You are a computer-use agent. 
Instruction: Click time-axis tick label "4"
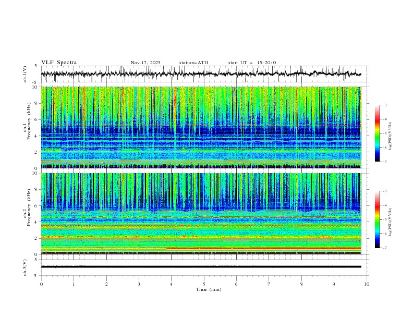pos(171,284)
